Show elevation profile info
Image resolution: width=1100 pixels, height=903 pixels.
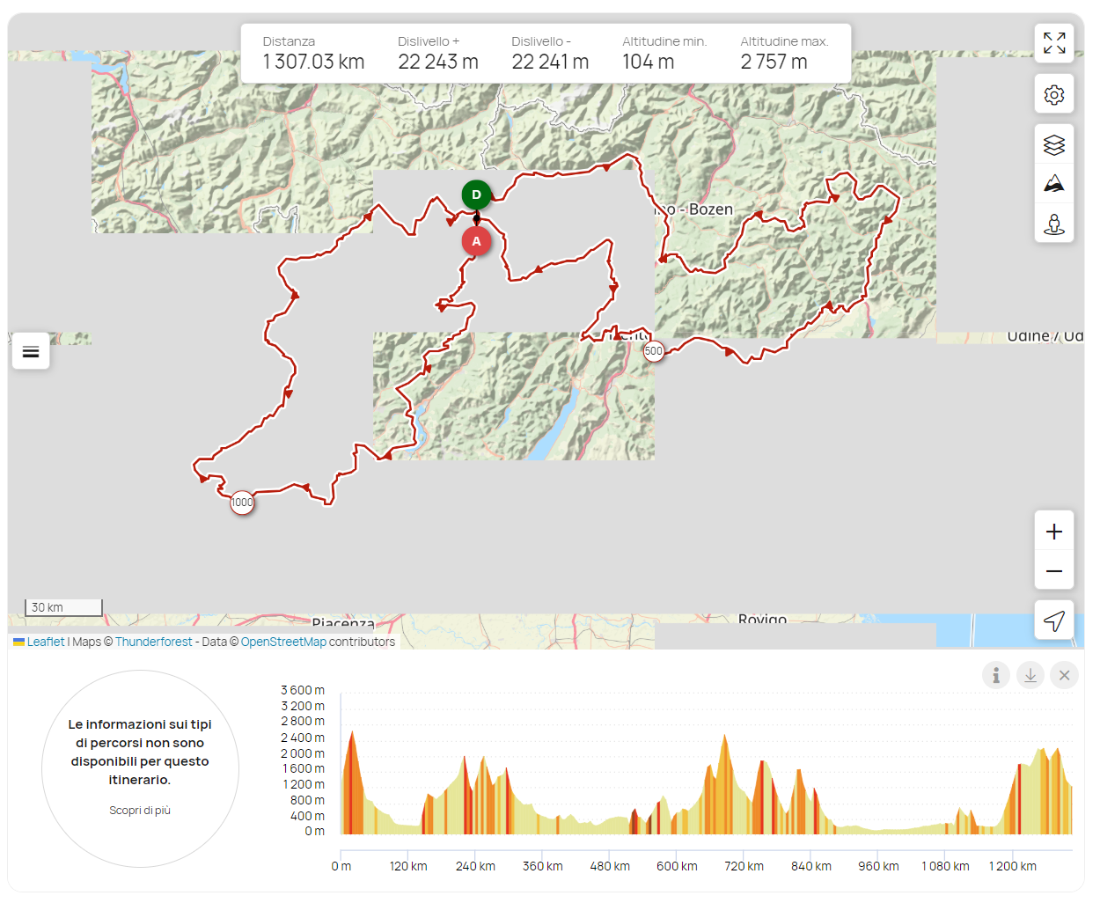coord(995,675)
